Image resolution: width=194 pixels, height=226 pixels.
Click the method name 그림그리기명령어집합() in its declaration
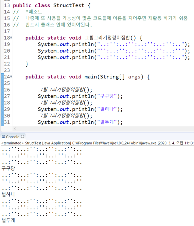point(110,38)
